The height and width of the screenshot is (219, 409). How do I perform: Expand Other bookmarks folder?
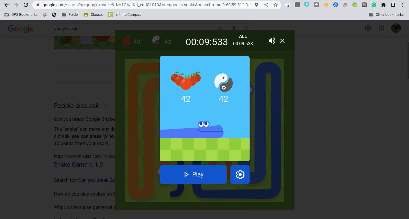(386, 15)
